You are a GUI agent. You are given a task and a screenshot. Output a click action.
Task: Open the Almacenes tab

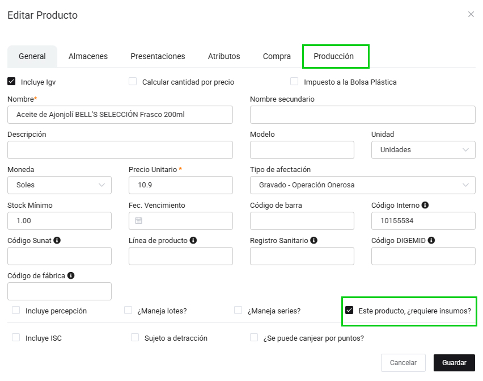point(88,57)
